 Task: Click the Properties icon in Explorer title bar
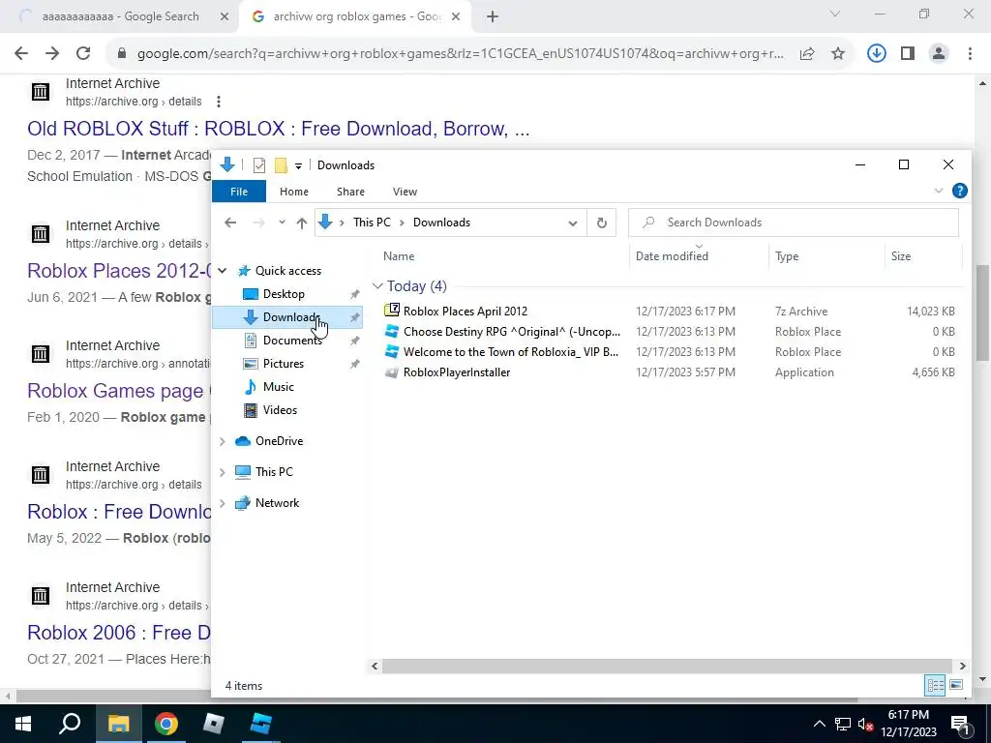259,165
